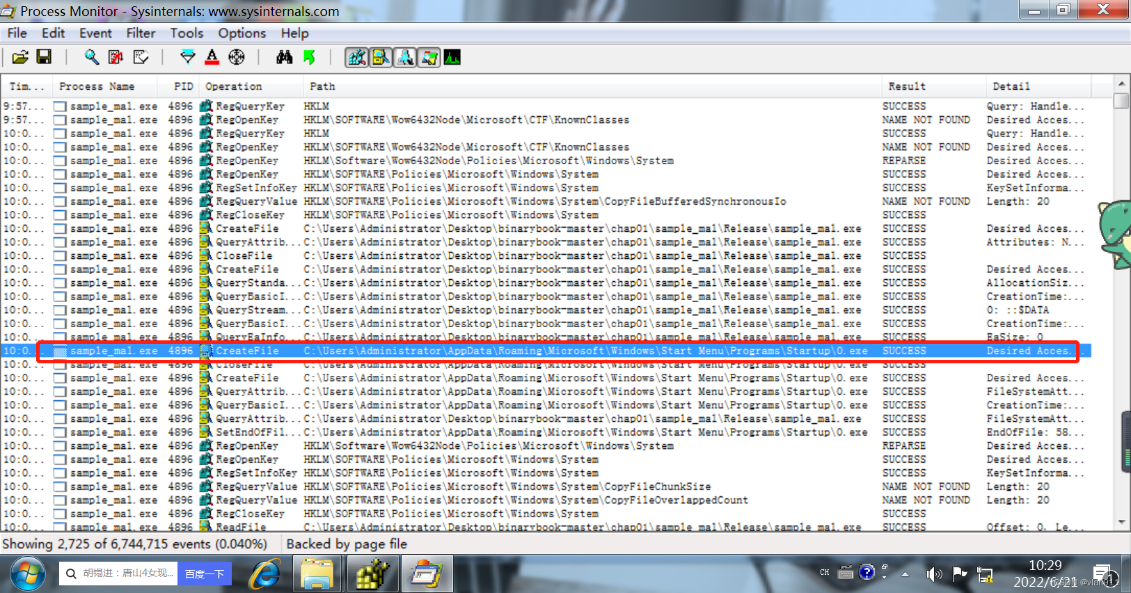This screenshot has height=593, width=1131.
Task: Open Highlight settings via red A icon
Action: pyautogui.click(x=212, y=57)
